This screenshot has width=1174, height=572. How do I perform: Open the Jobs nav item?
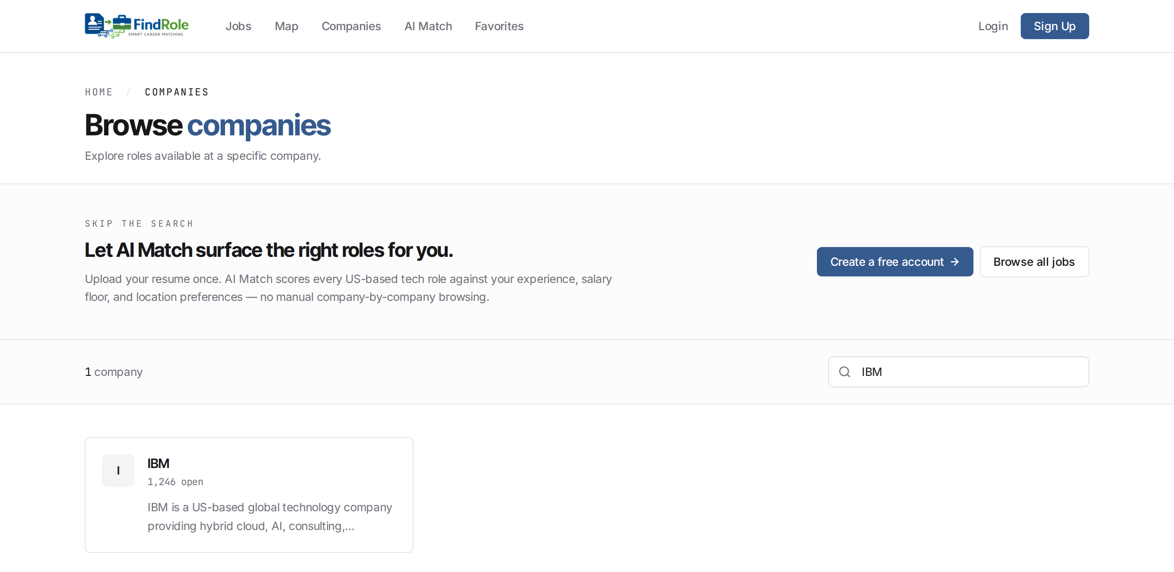tap(238, 26)
